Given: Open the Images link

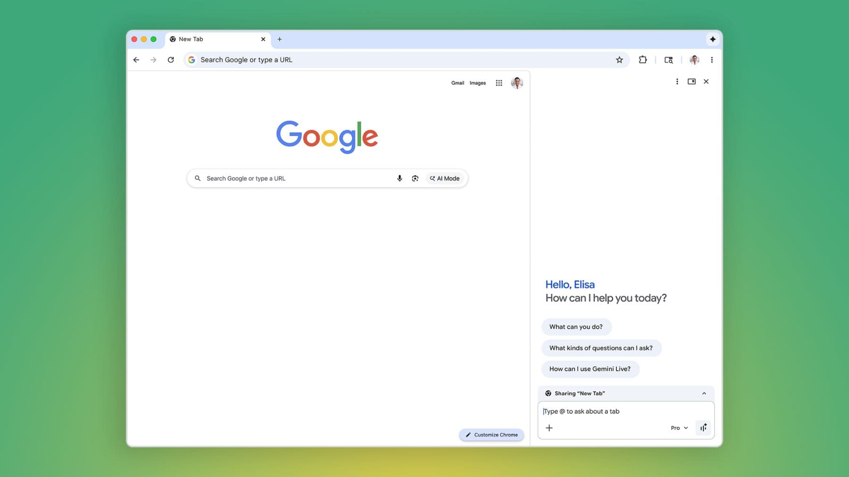Looking at the screenshot, I should point(477,83).
